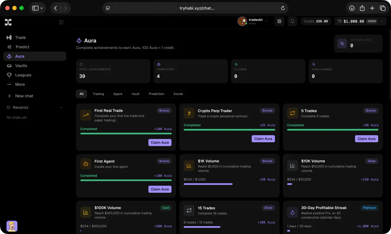Open Safari downloads icon
The height and width of the screenshot is (234, 391).
pyautogui.click(x=352, y=8)
